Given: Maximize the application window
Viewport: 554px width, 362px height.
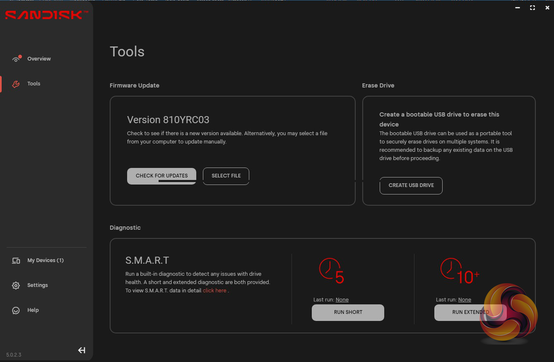Looking at the screenshot, I should tap(532, 7).
